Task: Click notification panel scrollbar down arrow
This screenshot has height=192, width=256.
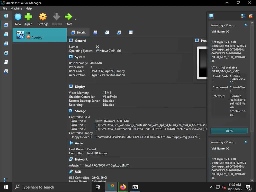Action: 252,180
